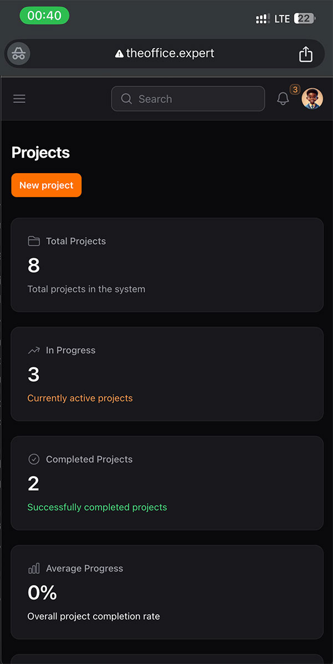The image size is (333, 664).
Task: Open the profile avatar picture
Action: [312, 98]
